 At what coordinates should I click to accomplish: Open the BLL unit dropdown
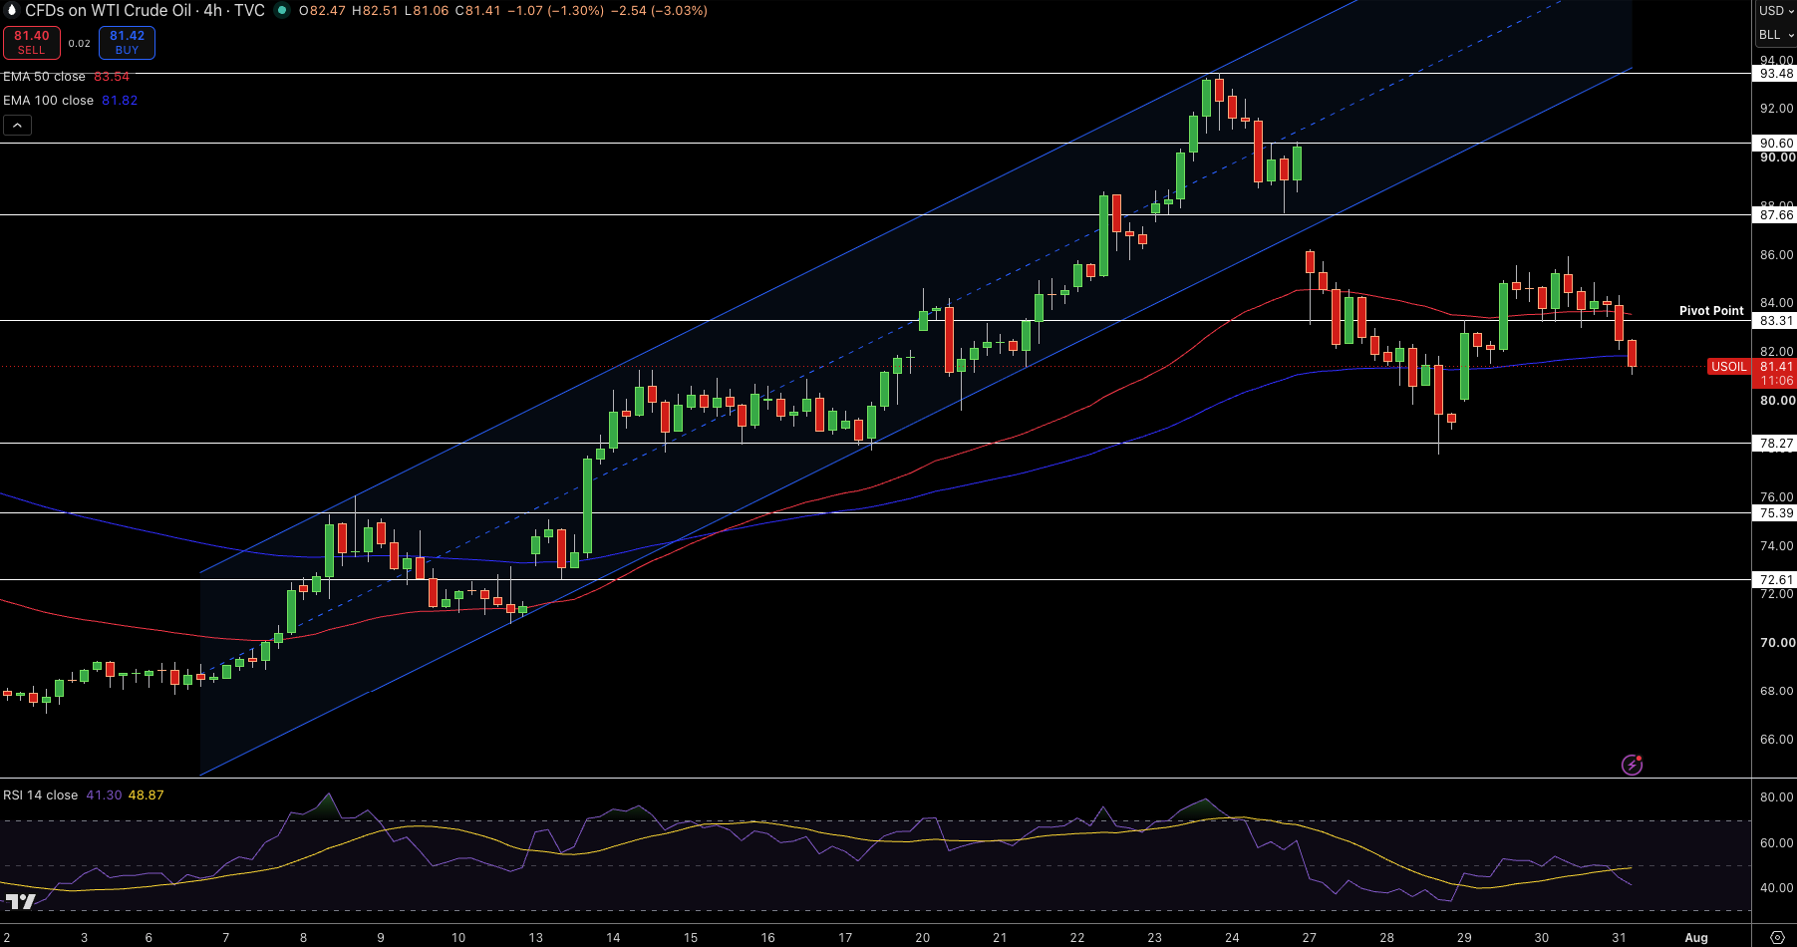click(1774, 35)
